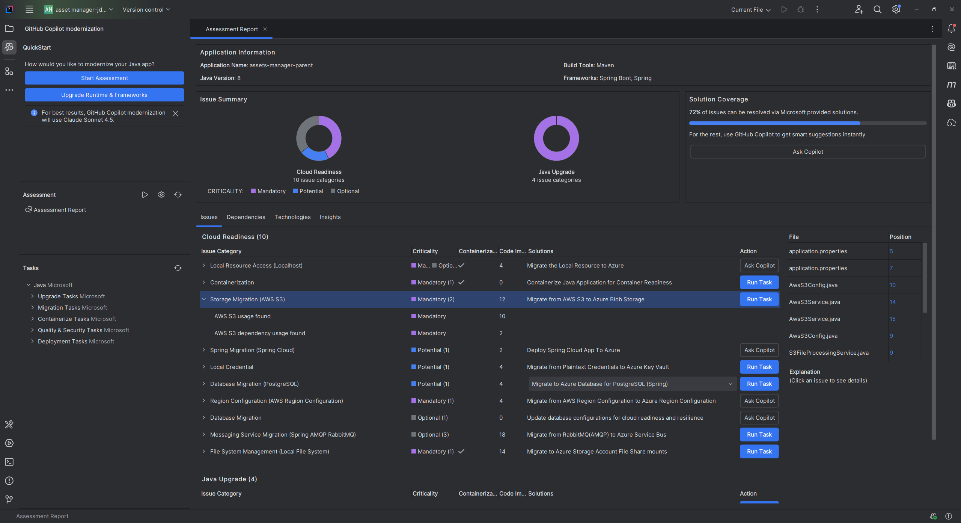The height and width of the screenshot is (523, 961).
Task: Refresh the Tasks list
Action: 178,268
